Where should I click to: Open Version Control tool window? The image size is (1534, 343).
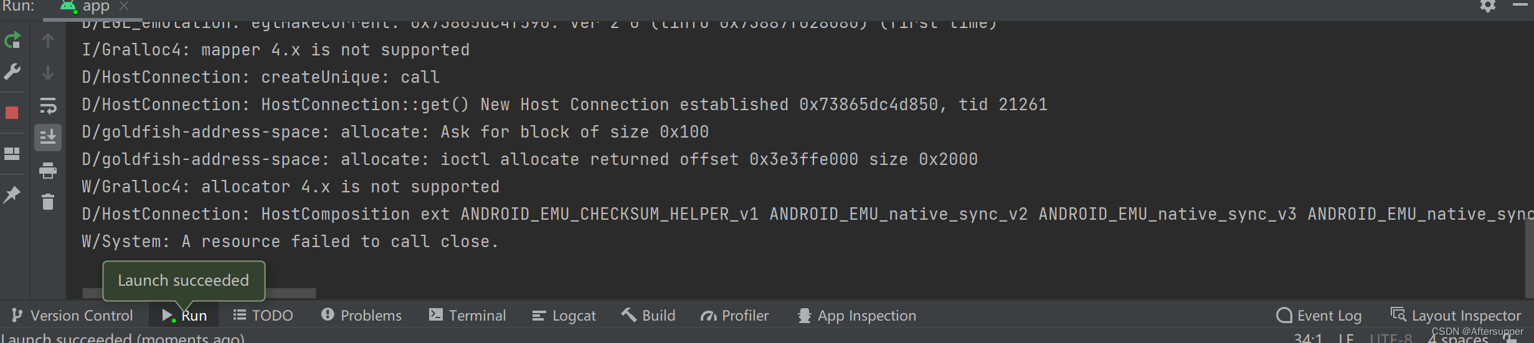click(x=72, y=316)
